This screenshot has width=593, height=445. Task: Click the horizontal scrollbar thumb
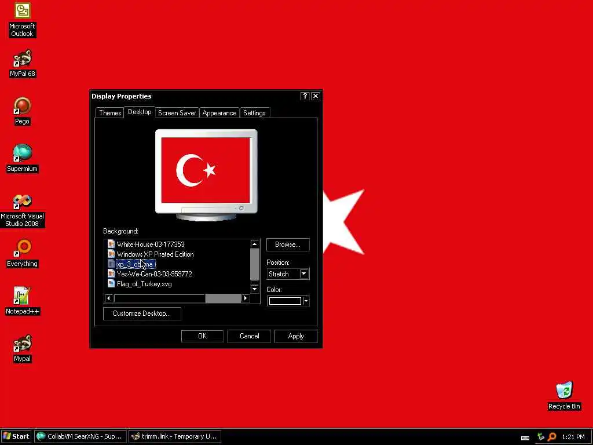223,298
